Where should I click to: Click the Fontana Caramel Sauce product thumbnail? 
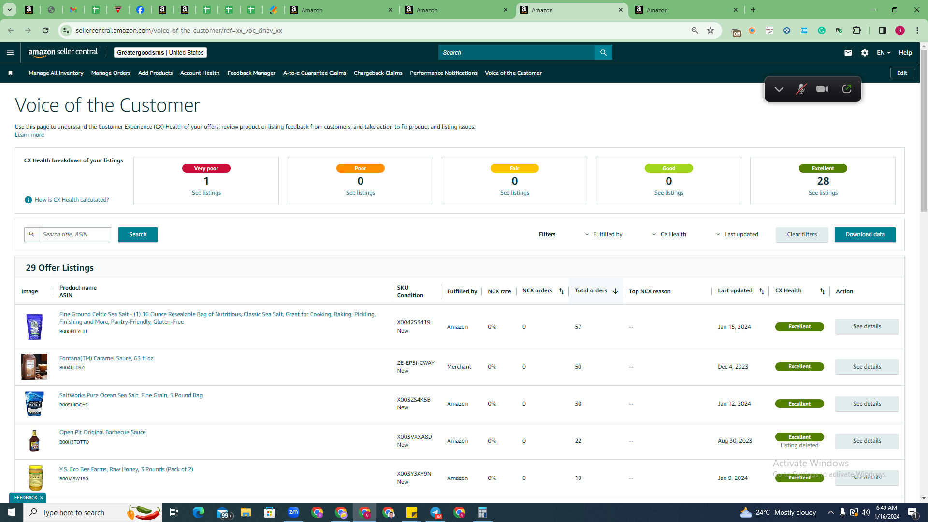click(x=34, y=367)
